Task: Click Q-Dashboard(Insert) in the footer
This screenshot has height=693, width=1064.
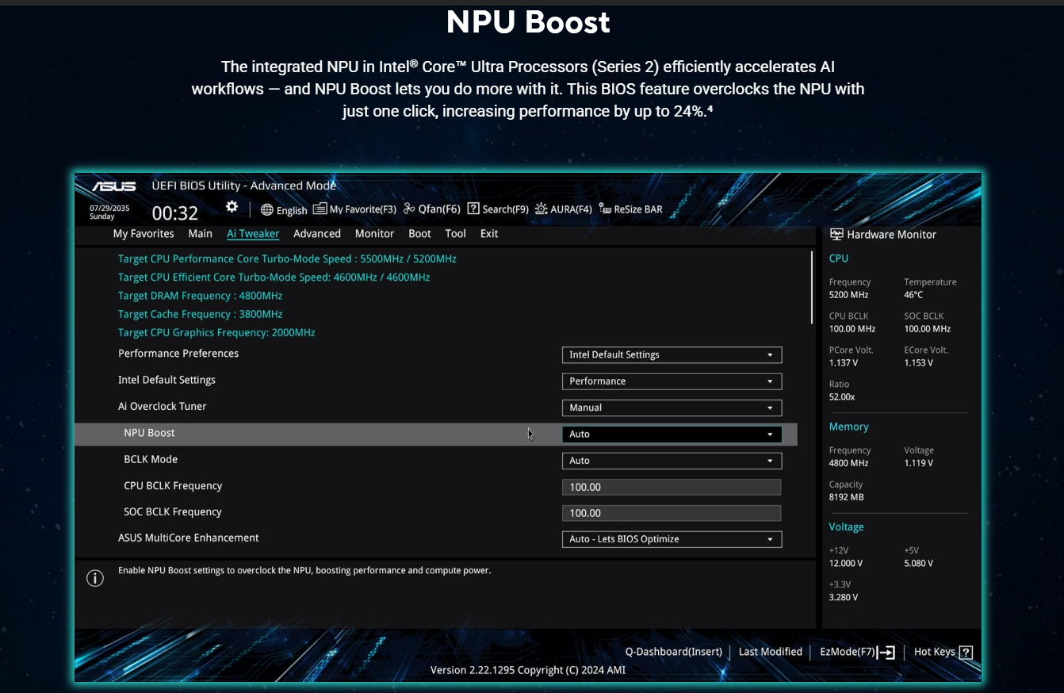Action: click(x=674, y=652)
